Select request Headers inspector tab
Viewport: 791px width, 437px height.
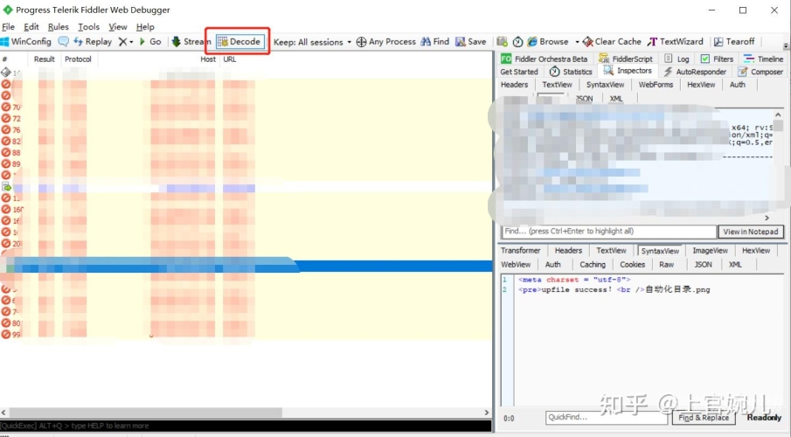pyautogui.click(x=514, y=85)
